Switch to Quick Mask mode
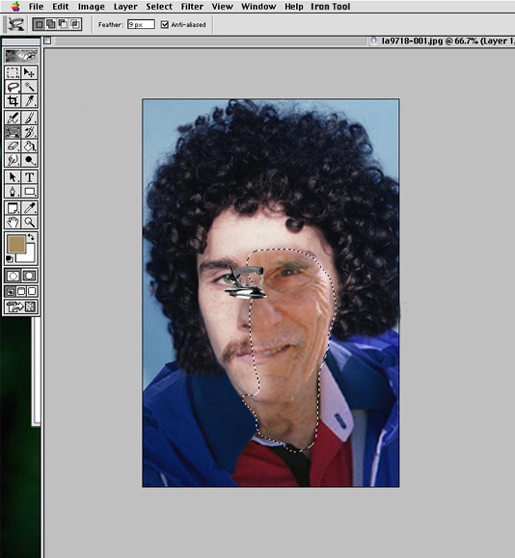This screenshot has height=558, width=515. pyautogui.click(x=29, y=276)
